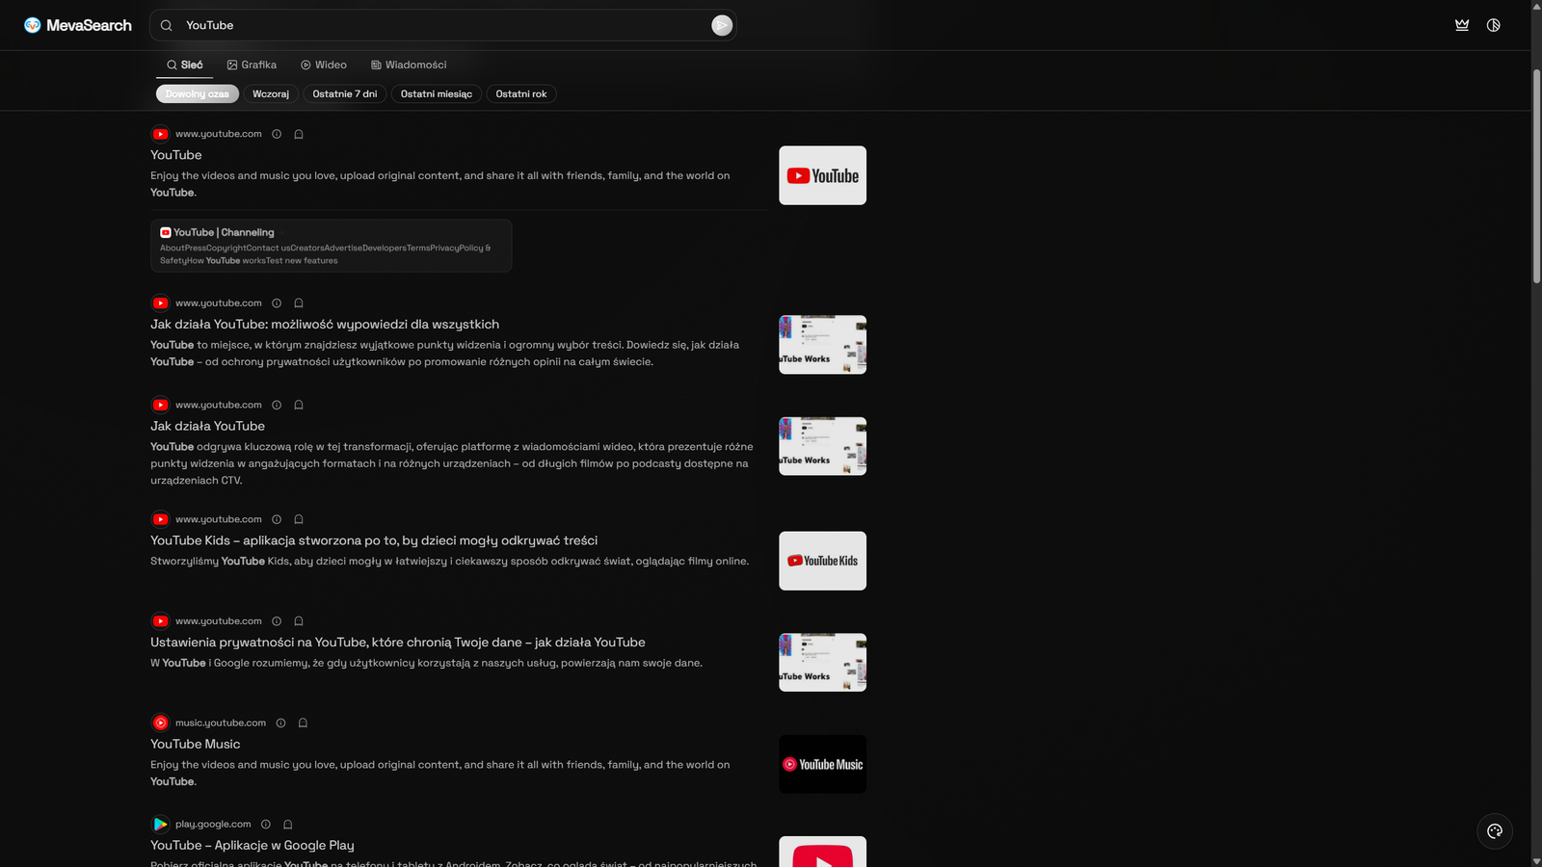
Task: Switch to the Grafika tab
Action: click(252, 65)
